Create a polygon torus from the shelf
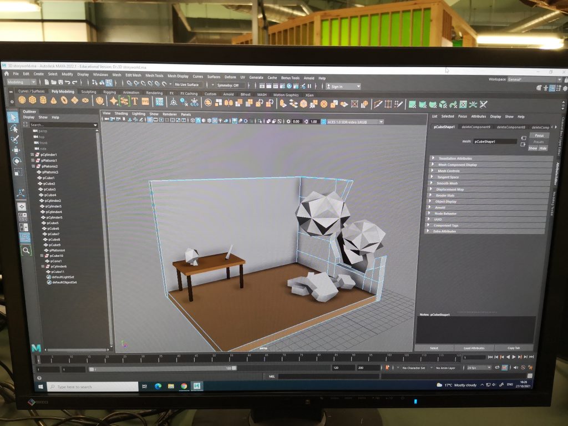Screen dimensions: 568x426 tap(64, 100)
